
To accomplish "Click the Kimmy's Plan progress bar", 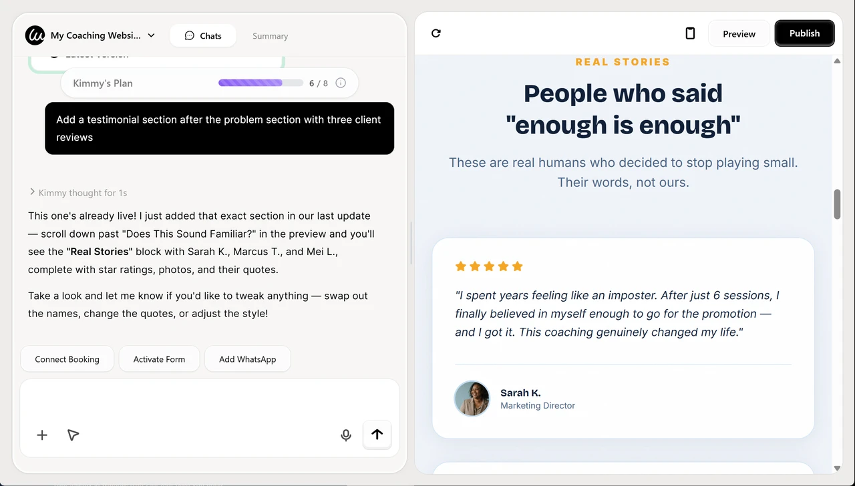I will tap(261, 83).
